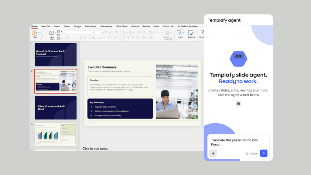Open the character spacing AV dropdown
This screenshot has width=311, height=175.
[x=96, y=38]
